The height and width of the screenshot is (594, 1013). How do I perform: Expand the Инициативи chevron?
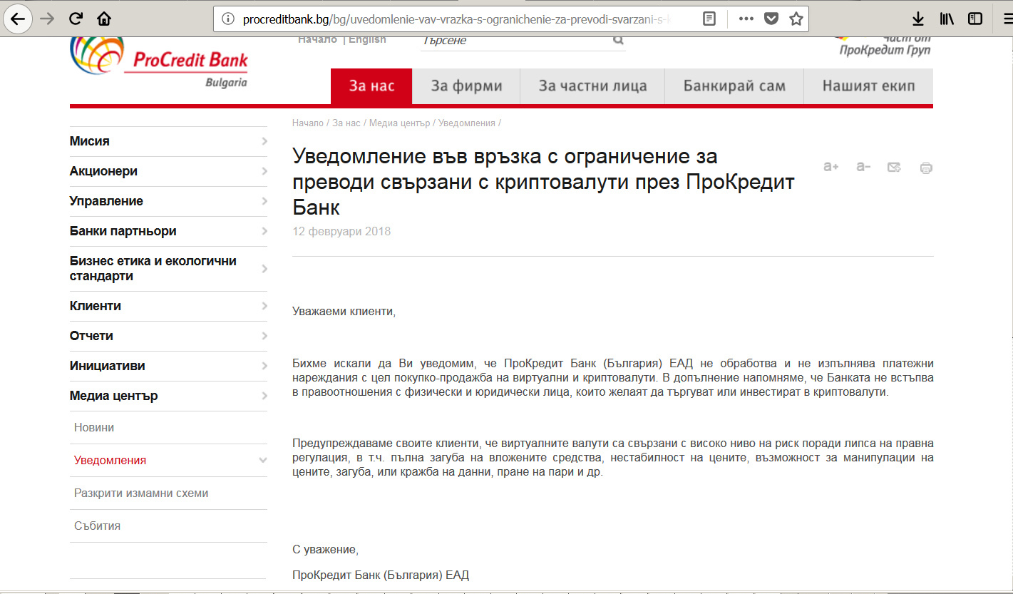click(264, 366)
